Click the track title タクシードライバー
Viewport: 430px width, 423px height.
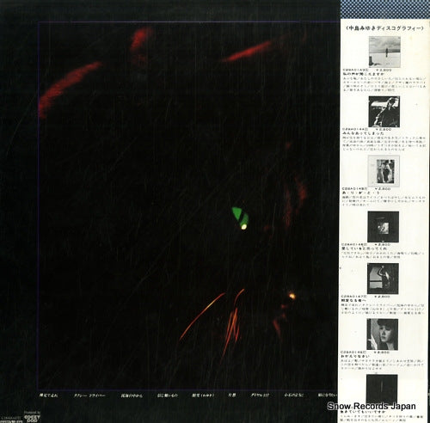pyautogui.click(x=89, y=395)
